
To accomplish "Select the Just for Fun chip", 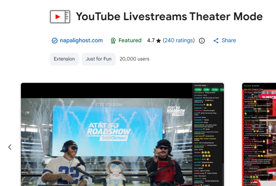I will click(98, 59).
